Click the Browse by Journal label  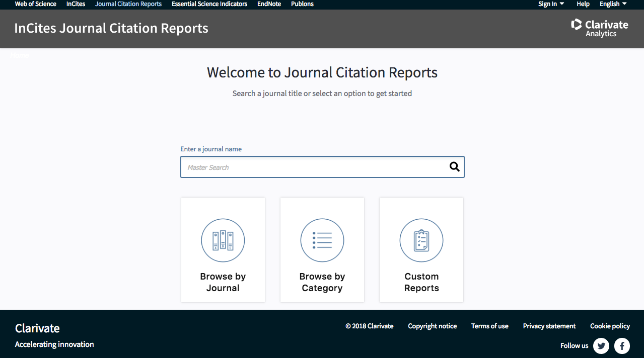pos(223,282)
